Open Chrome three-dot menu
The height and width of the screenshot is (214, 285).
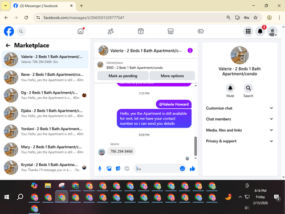click(x=279, y=18)
